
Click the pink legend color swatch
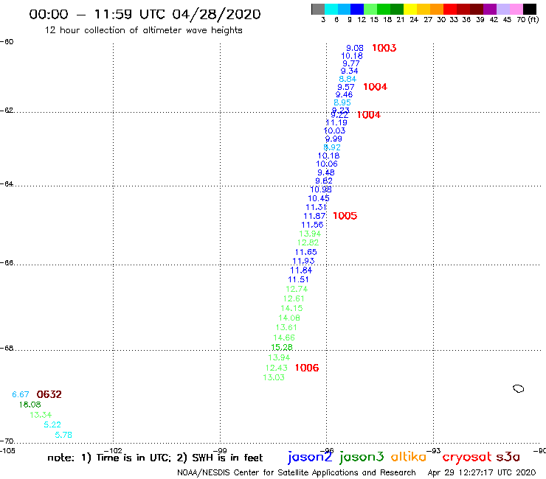[x=516, y=9]
